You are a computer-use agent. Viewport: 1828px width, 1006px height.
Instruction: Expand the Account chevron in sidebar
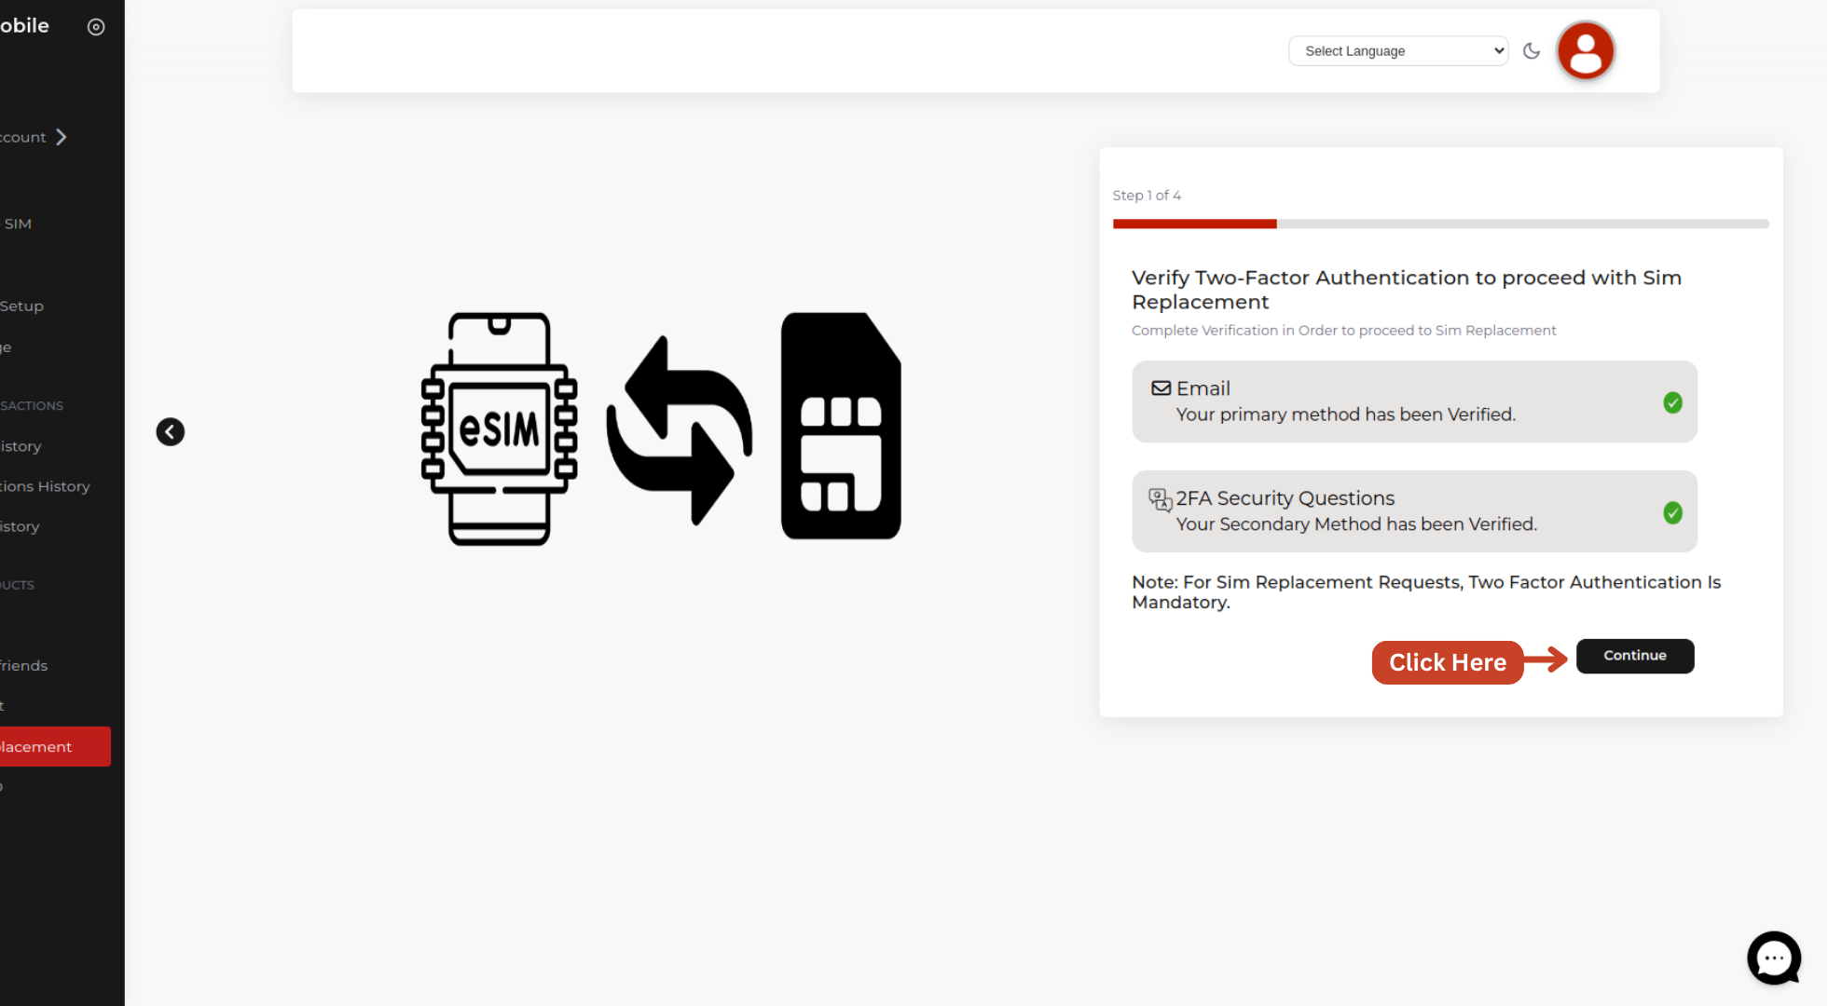[x=62, y=137]
